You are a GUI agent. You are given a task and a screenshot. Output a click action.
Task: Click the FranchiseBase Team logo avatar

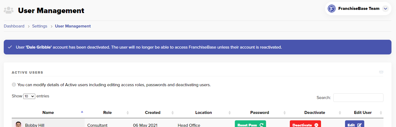(331, 9)
